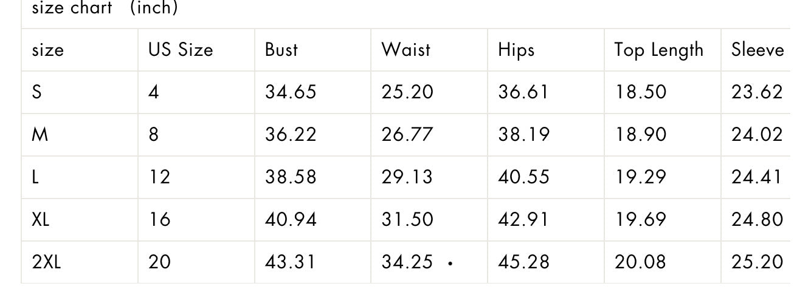Click the XL size row label
The height and width of the screenshot is (292, 811).
pos(40,220)
